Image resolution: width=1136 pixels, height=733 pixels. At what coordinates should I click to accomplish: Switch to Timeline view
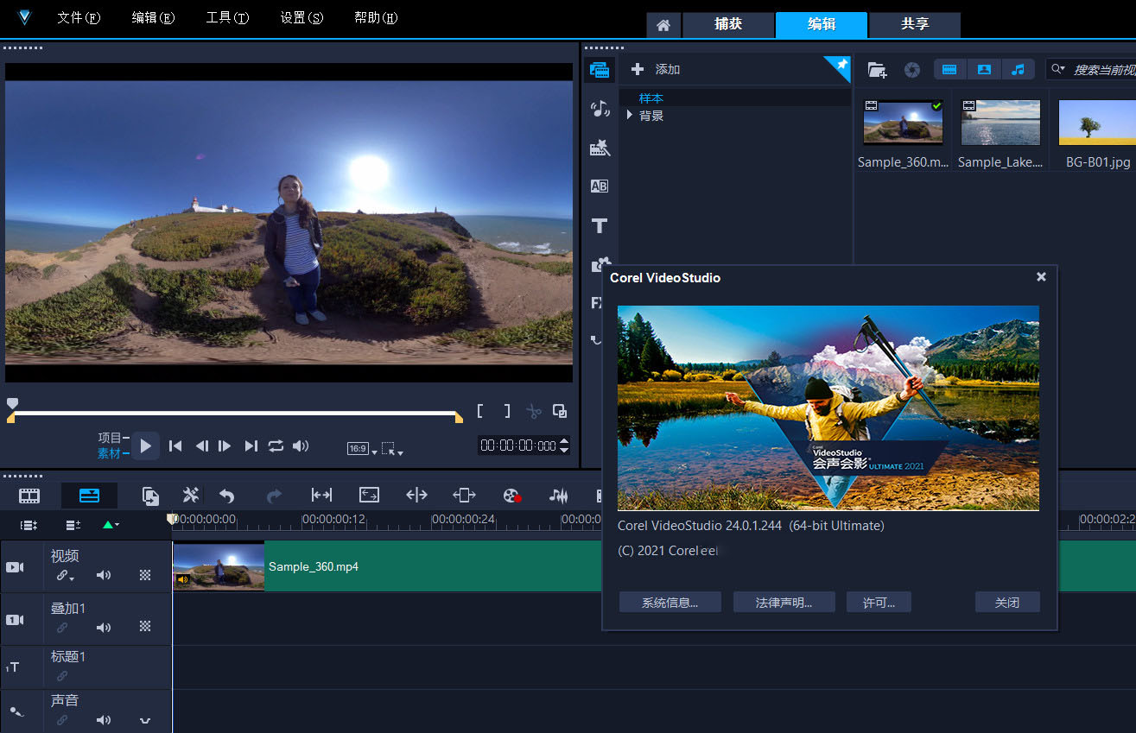(89, 496)
